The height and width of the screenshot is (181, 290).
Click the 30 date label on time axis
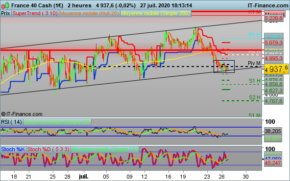(245, 177)
